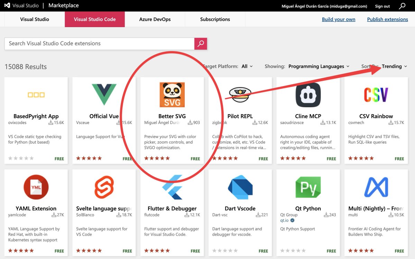Image resolution: width=415 pixels, height=259 pixels.
Task: Click the Sign out link
Action: coord(382,6)
